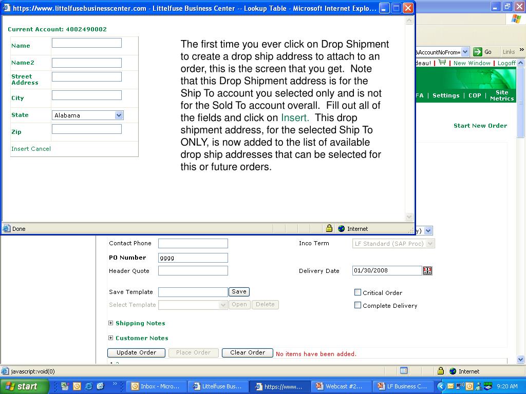Open the address bar dropdown arrow
Image resolution: width=526 pixels, height=394 pixels.
click(x=465, y=52)
